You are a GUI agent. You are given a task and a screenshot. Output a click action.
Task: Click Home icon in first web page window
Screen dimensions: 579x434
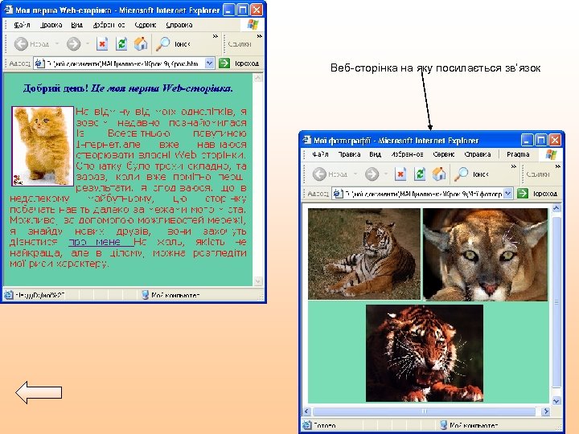click(141, 44)
